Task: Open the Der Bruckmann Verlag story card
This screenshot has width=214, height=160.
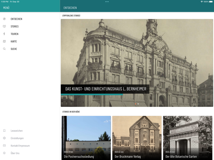Action: point(137,138)
